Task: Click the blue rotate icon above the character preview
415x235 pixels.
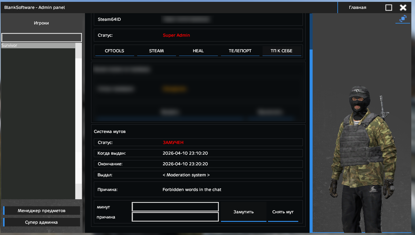Action: [403, 19]
